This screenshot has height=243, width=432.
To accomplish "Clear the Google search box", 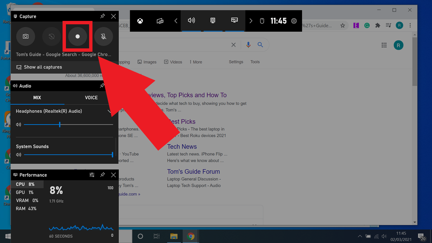I will tap(233, 45).
